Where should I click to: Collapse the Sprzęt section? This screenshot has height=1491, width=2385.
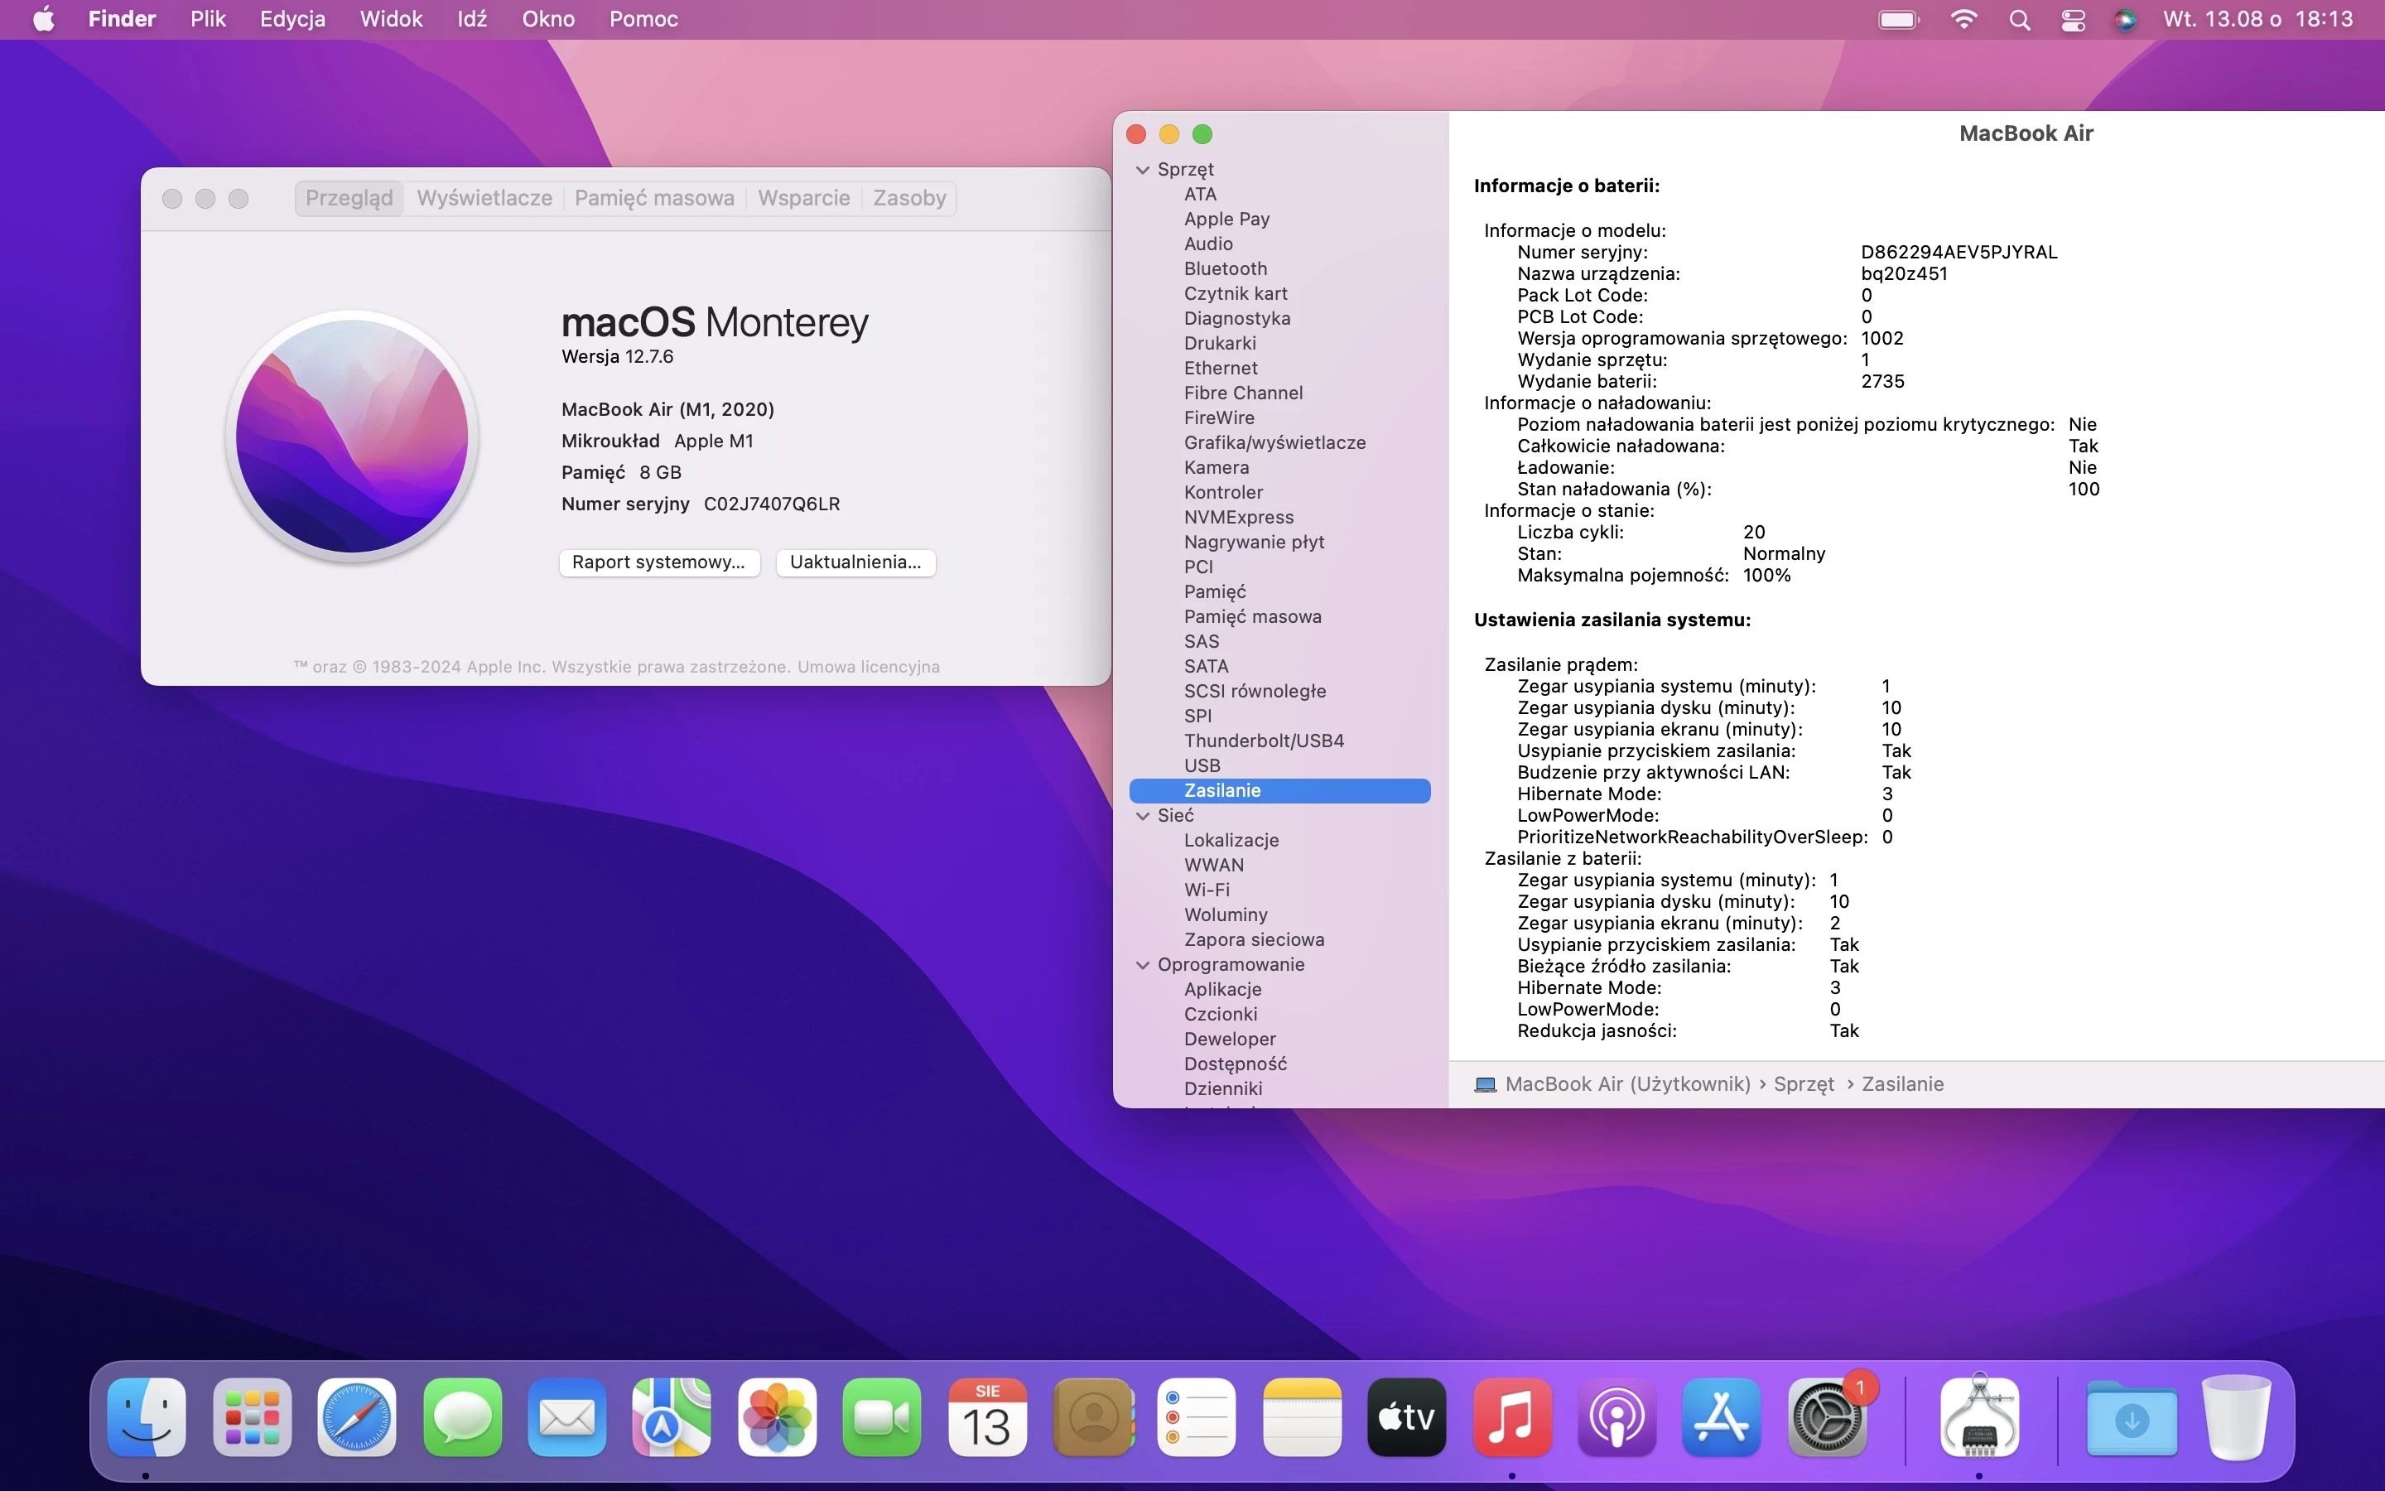click(1141, 170)
